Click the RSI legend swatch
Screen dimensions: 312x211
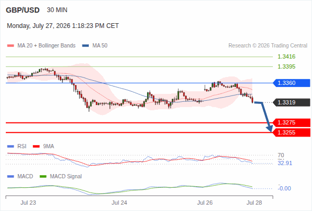click(x=11, y=147)
